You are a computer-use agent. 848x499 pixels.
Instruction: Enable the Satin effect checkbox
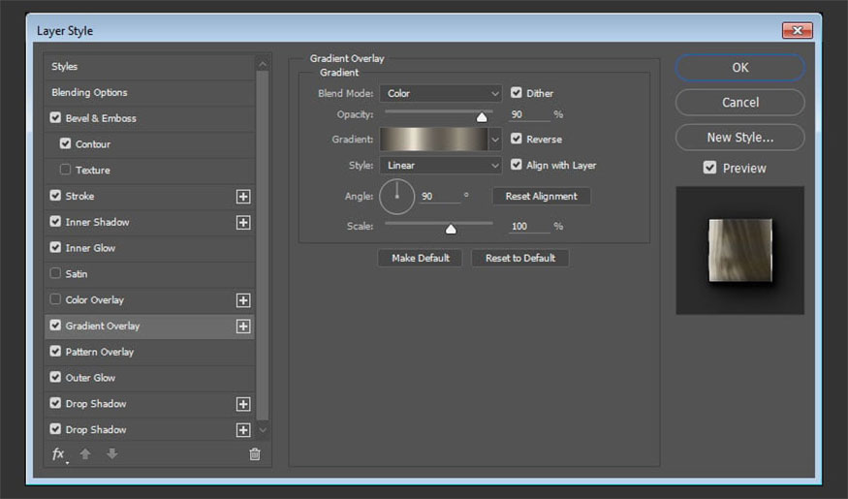coord(56,274)
